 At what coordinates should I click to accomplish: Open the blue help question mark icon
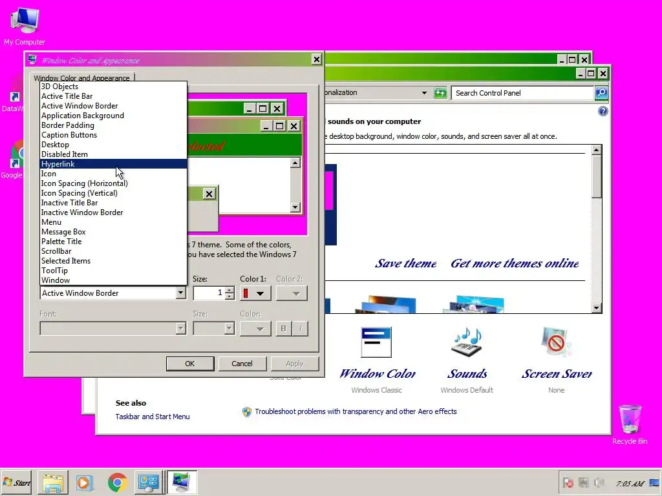point(603,111)
